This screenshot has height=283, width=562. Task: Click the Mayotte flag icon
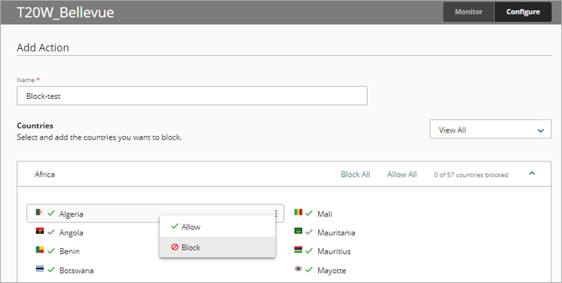tap(298, 269)
